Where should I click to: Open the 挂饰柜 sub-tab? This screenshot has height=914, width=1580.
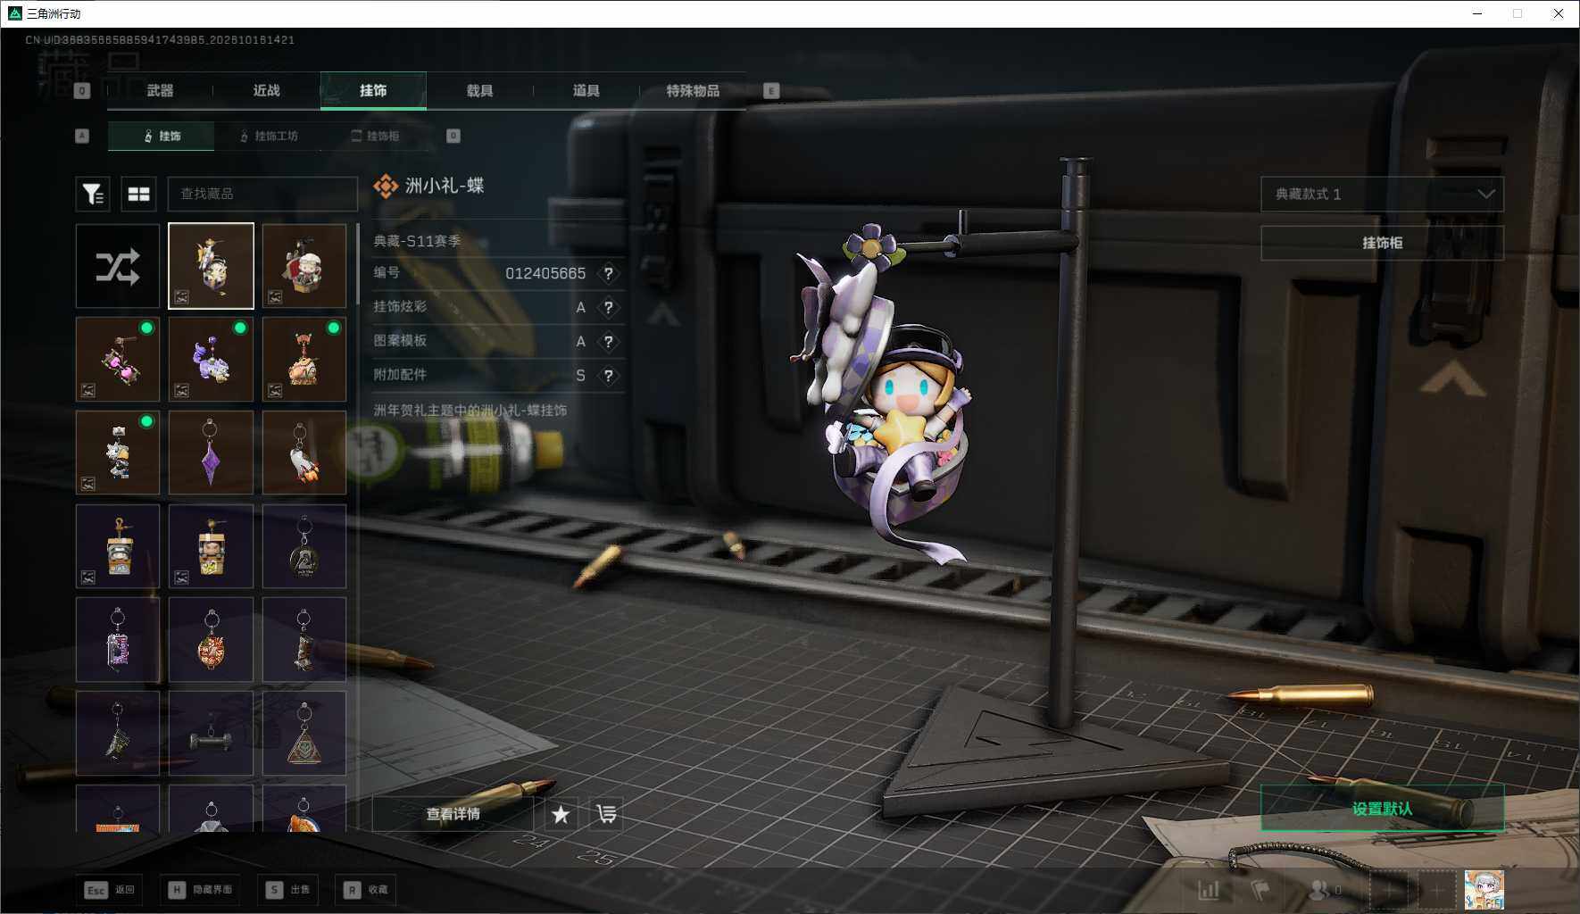(375, 136)
